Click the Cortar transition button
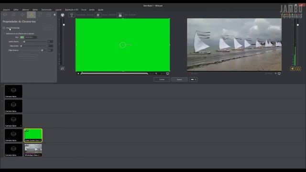 (162, 80)
